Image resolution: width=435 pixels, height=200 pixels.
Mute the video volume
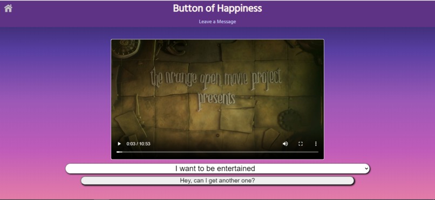(285, 144)
